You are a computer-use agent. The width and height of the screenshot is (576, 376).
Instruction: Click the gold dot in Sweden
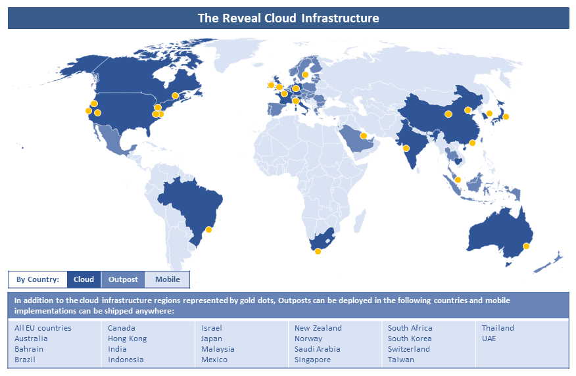pyautogui.click(x=305, y=74)
